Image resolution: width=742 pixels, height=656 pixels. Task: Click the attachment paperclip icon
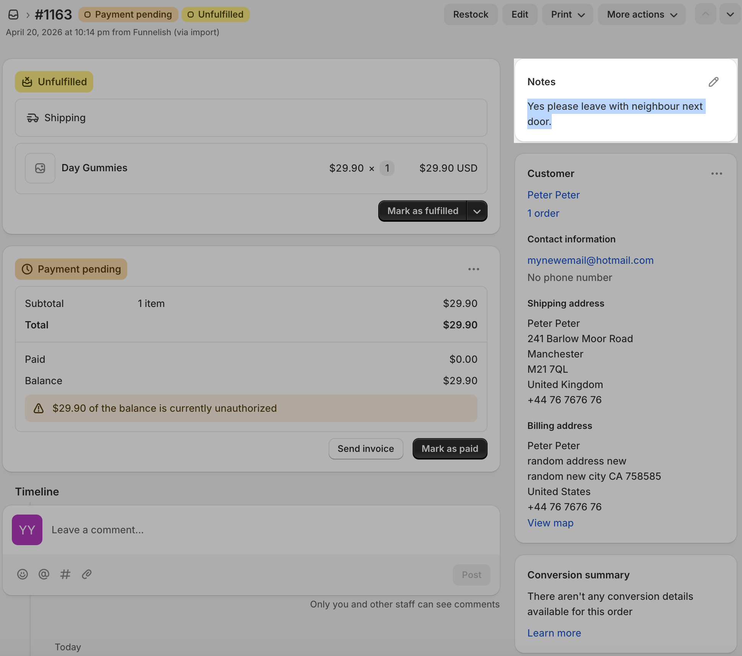pos(87,574)
